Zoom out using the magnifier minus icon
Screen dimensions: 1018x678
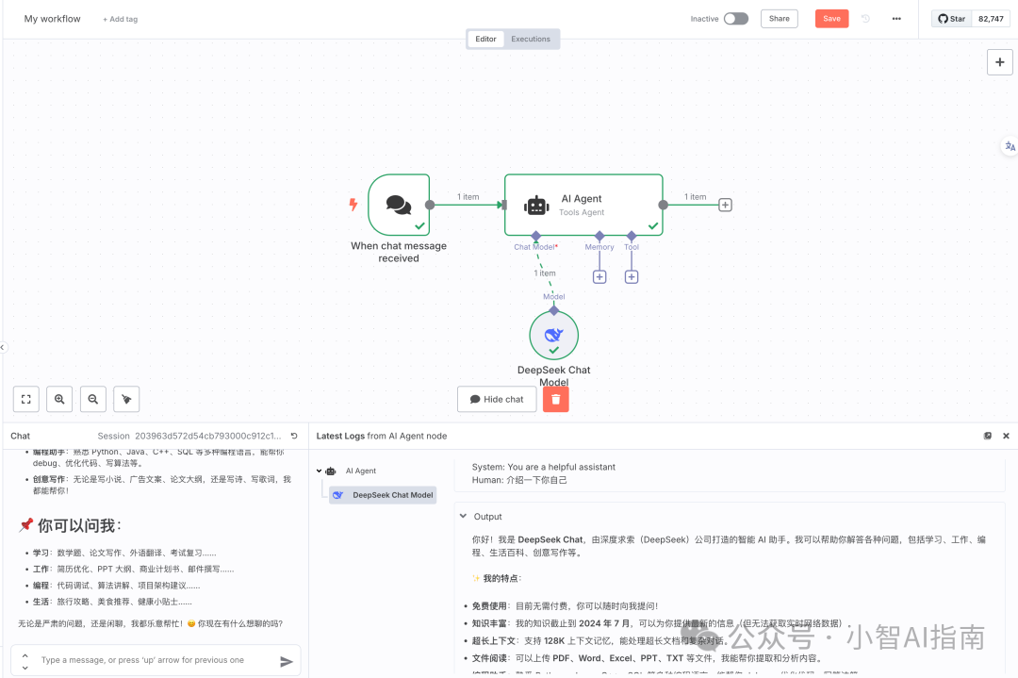click(x=92, y=399)
